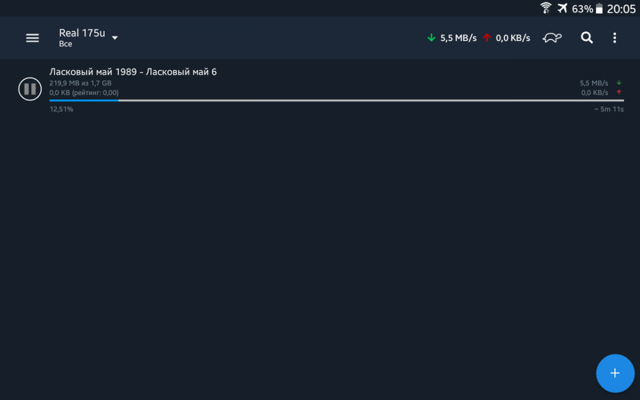640x400 pixels.
Task: Tap the torrent row's 5,5 MB/s speed
Action: pyautogui.click(x=594, y=83)
